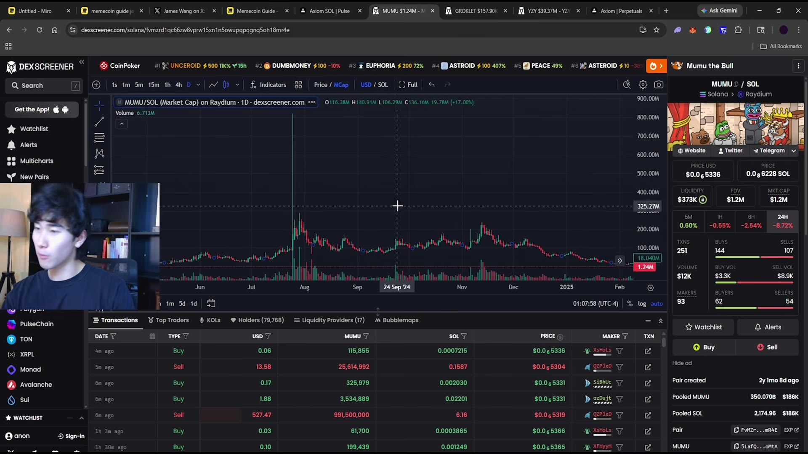
Task: Open the Indicators menu
Action: click(x=268, y=85)
